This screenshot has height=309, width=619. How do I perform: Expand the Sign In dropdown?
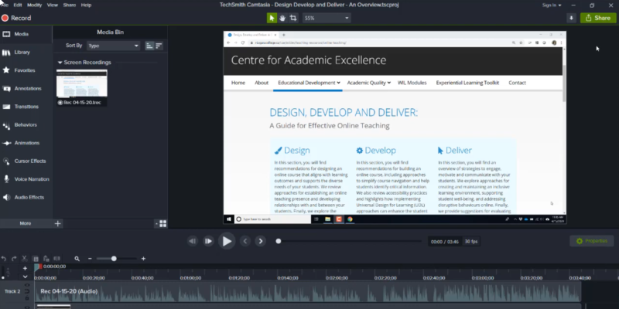tap(552, 5)
